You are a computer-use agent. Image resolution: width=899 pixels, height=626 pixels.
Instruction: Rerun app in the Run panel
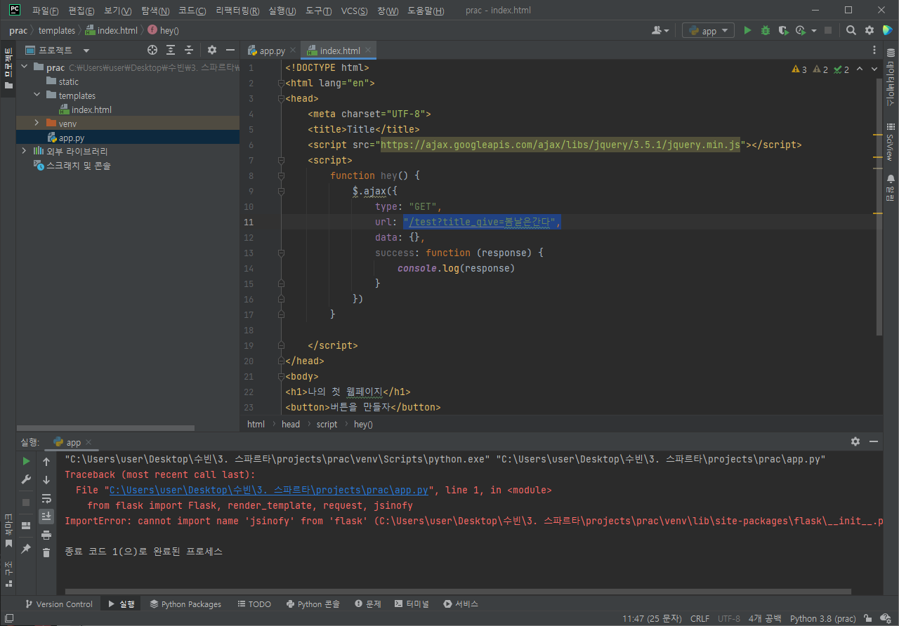click(26, 462)
